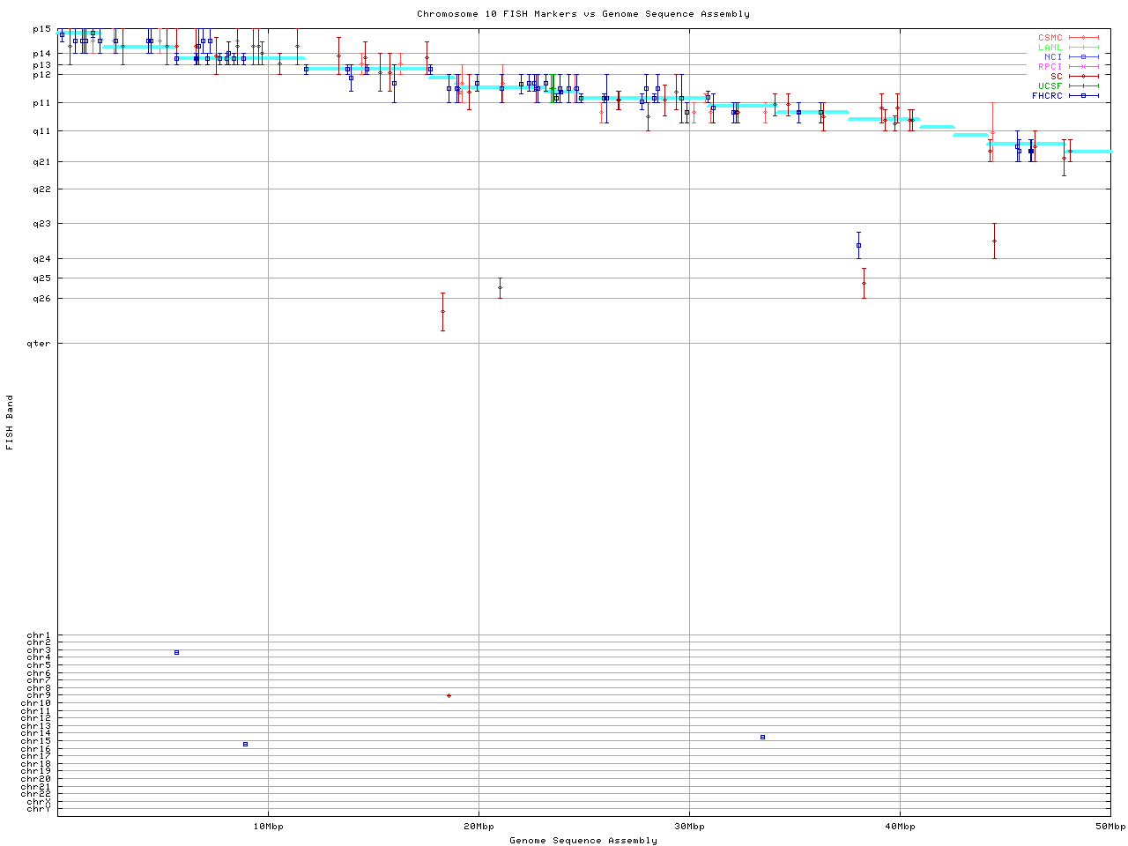This screenshot has height=846, width=1128.
Task: Click the qter band label
Action: (41, 343)
